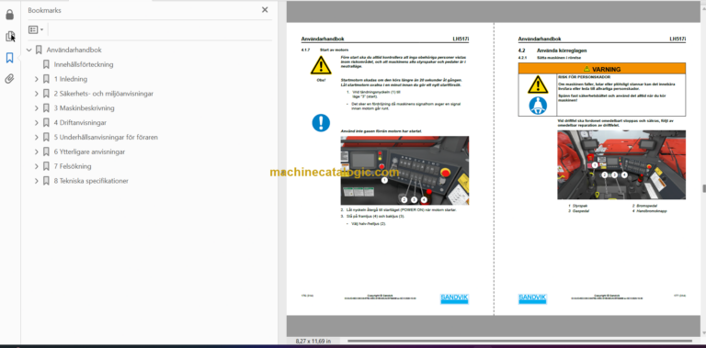Select the 3 Maskinbeskrivning bookmark
The width and height of the screenshot is (706, 348).
[x=85, y=108]
